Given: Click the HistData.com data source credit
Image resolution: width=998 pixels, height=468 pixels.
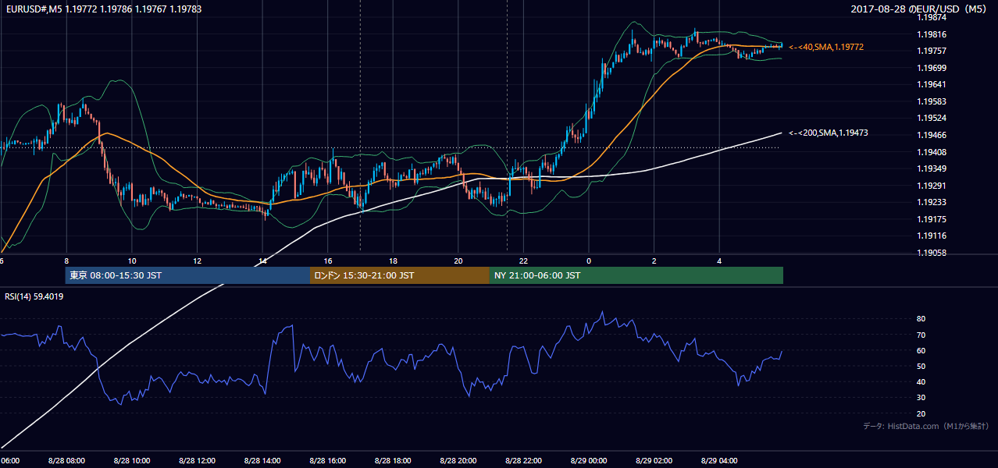Looking at the screenshot, I should (925, 427).
